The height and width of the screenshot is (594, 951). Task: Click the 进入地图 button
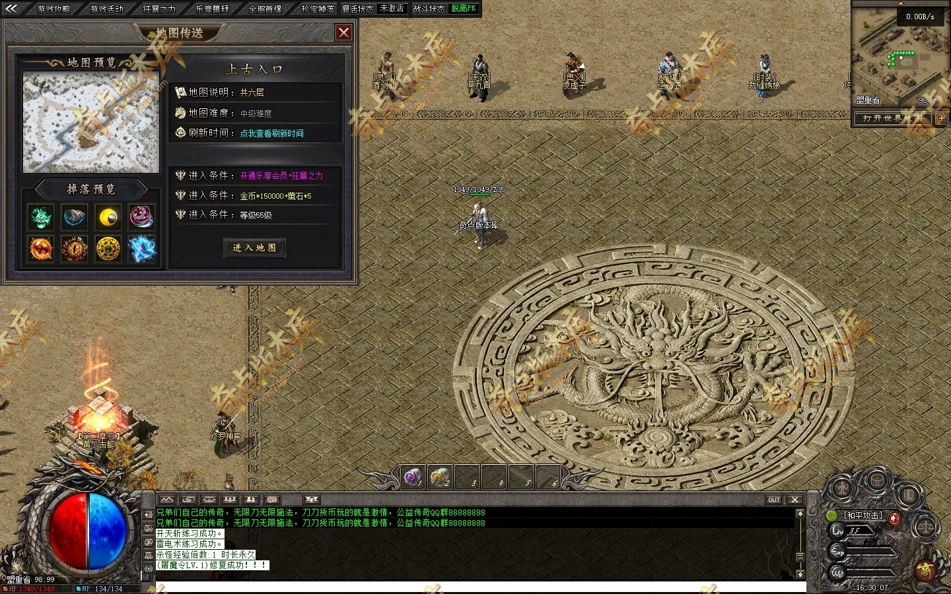[x=255, y=247]
